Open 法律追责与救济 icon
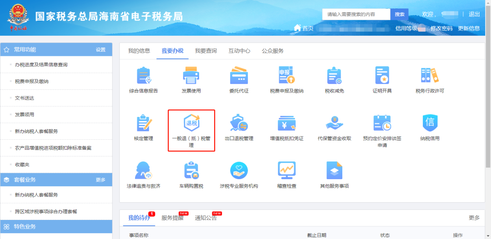Image resolution: width=491 pixels, height=239 pixels. tap(144, 171)
